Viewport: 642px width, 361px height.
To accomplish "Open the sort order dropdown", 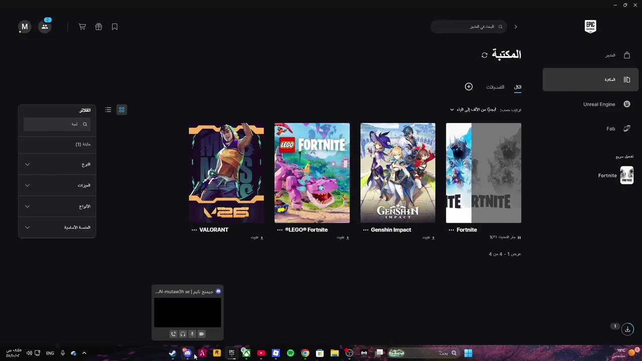I will [472, 110].
